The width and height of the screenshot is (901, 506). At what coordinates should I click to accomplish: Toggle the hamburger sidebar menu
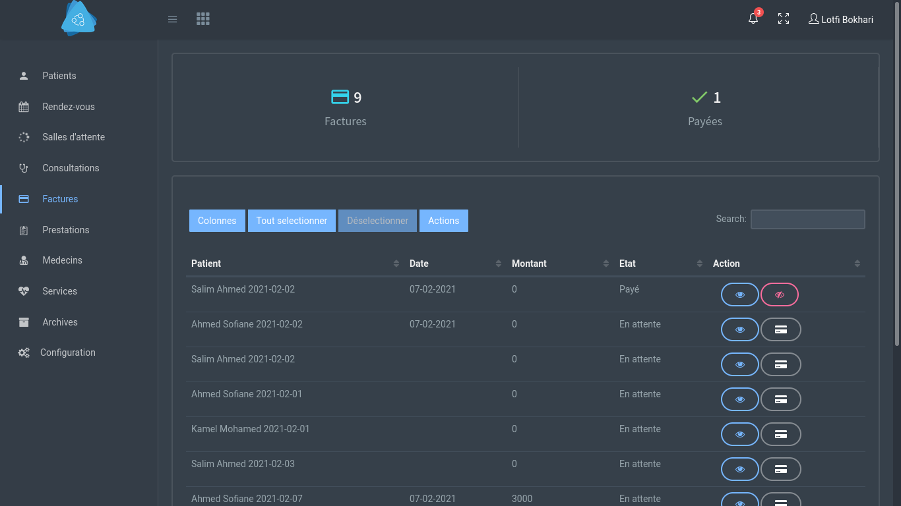(173, 19)
